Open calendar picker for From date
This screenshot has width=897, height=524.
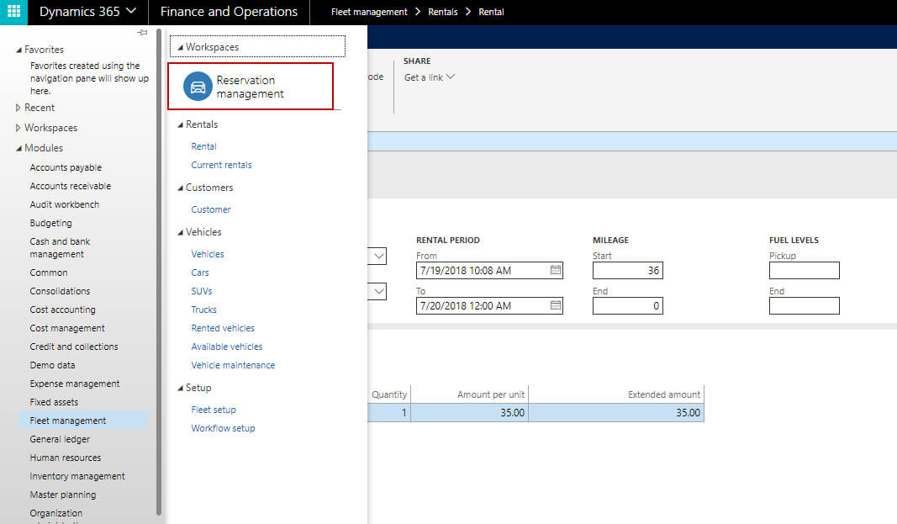(x=556, y=270)
